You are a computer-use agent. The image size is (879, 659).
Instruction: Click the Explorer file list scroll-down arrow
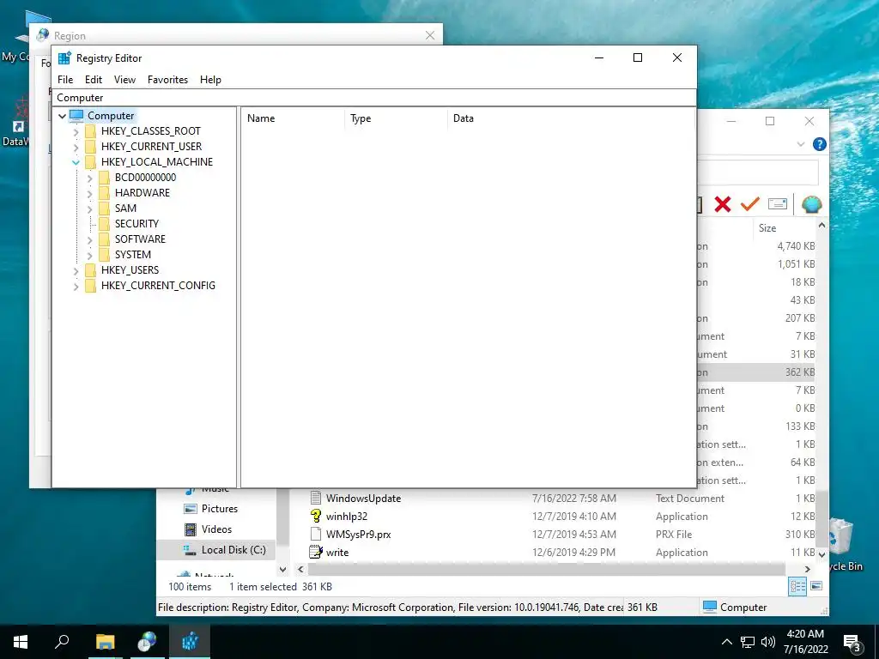point(821,554)
